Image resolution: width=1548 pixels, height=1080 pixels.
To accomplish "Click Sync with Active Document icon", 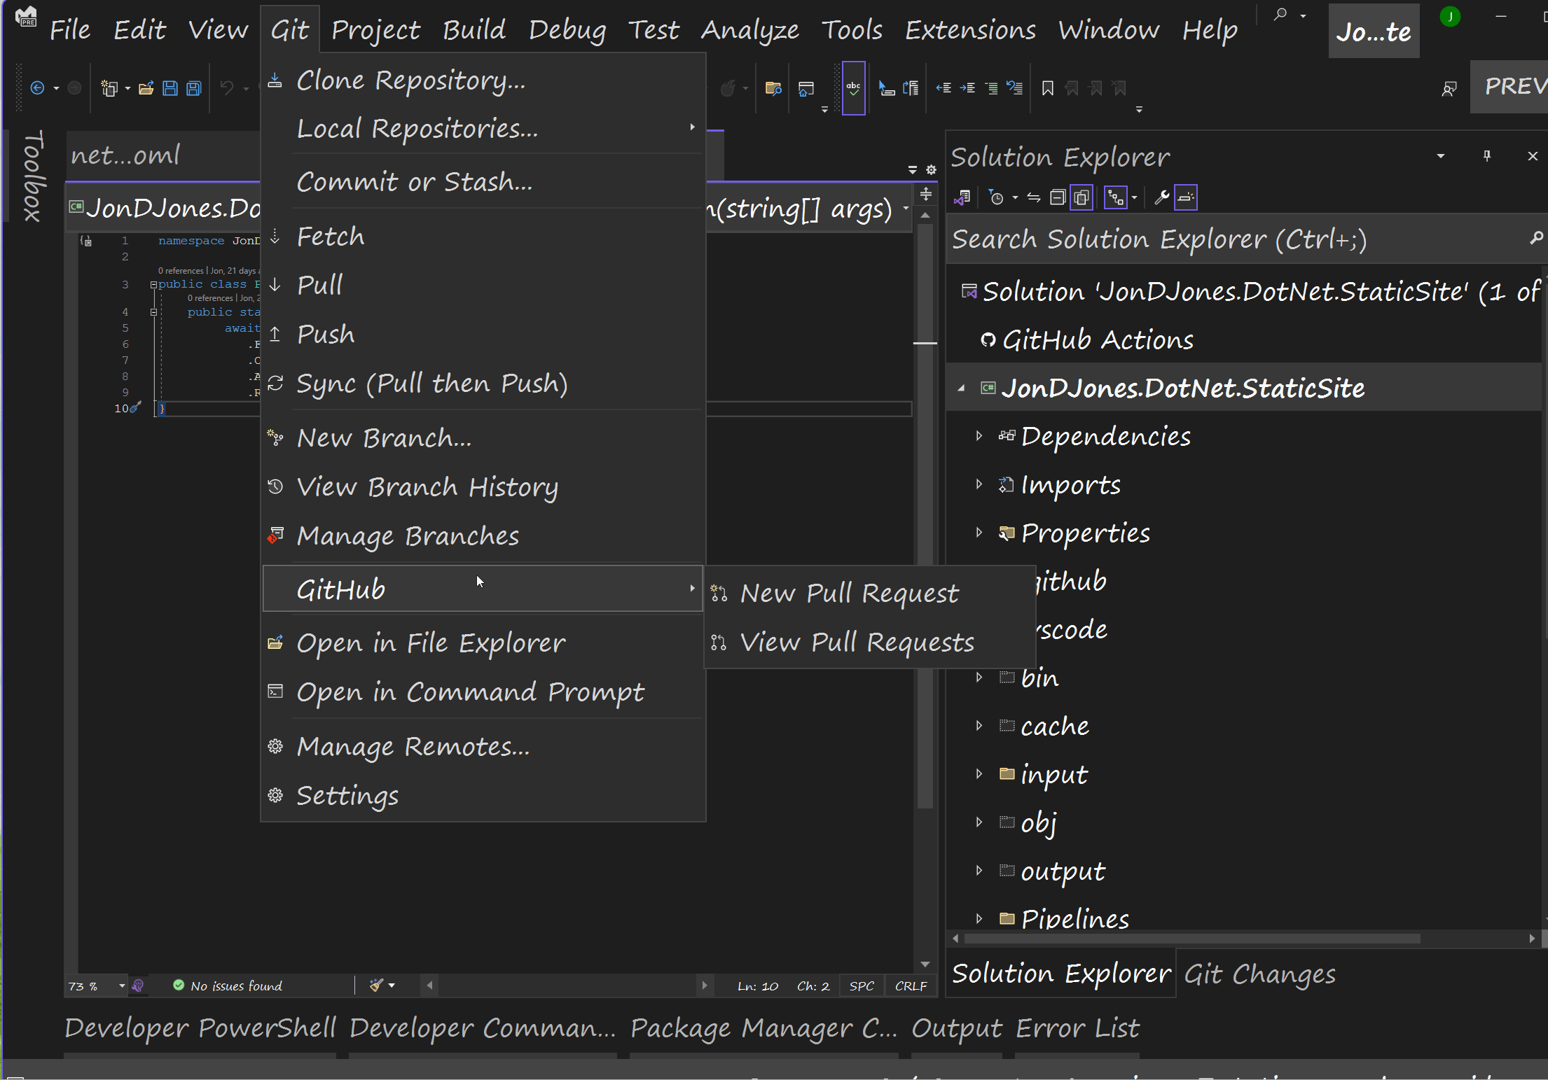I will tap(1034, 198).
